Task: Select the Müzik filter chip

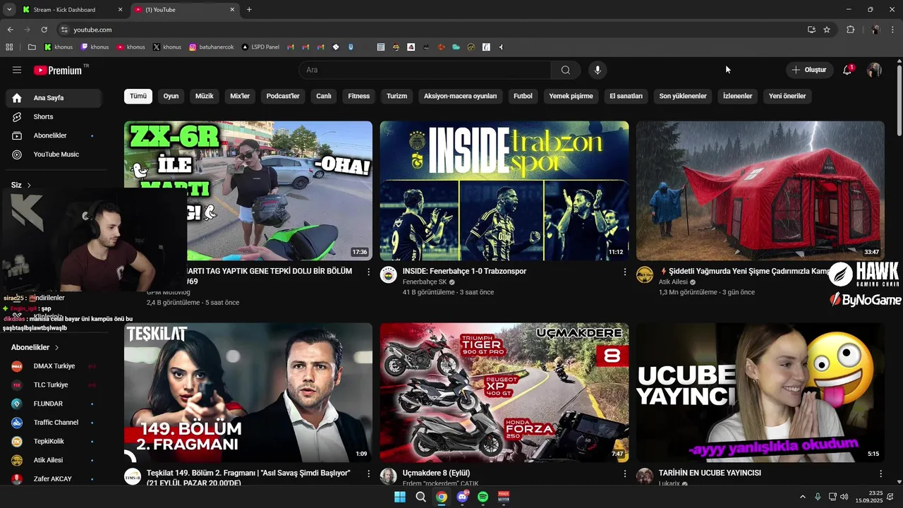Action: pyautogui.click(x=205, y=96)
